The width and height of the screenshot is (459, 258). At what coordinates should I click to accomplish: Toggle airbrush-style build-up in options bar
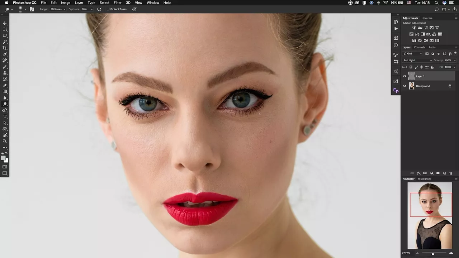click(x=99, y=9)
